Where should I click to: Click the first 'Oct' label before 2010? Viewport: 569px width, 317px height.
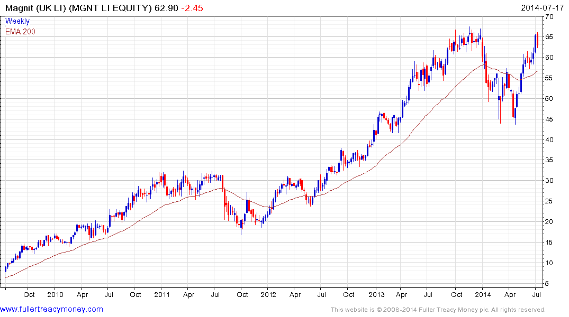29,294
